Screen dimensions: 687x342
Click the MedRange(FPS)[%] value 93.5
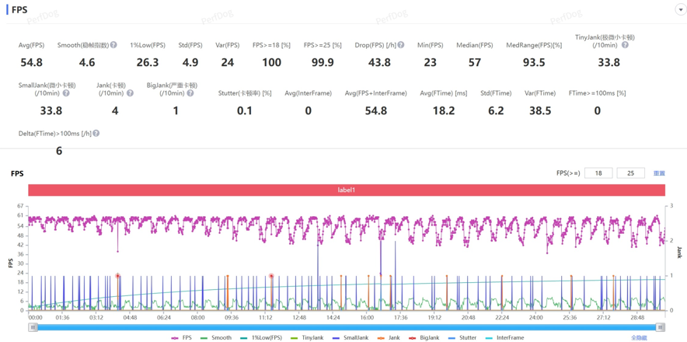tap(534, 63)
